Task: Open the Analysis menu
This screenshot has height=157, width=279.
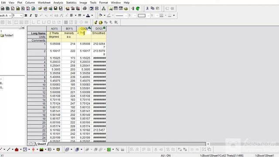Action: click(58, 3)
